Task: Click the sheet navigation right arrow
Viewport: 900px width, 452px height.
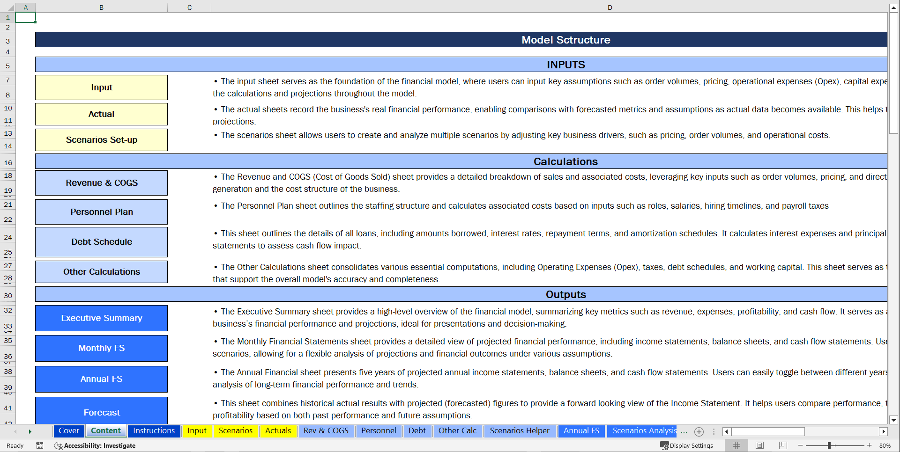Action: tap(30, 432)
